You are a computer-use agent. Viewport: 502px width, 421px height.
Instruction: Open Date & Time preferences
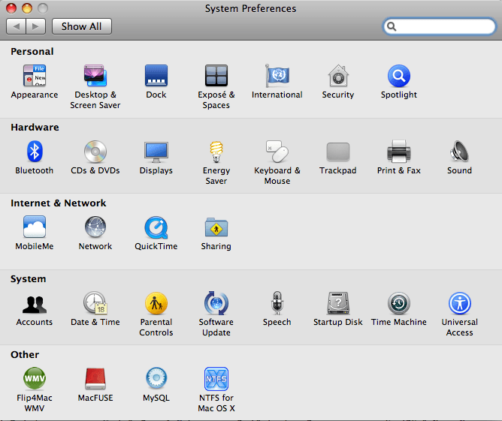tap(95, 302)
